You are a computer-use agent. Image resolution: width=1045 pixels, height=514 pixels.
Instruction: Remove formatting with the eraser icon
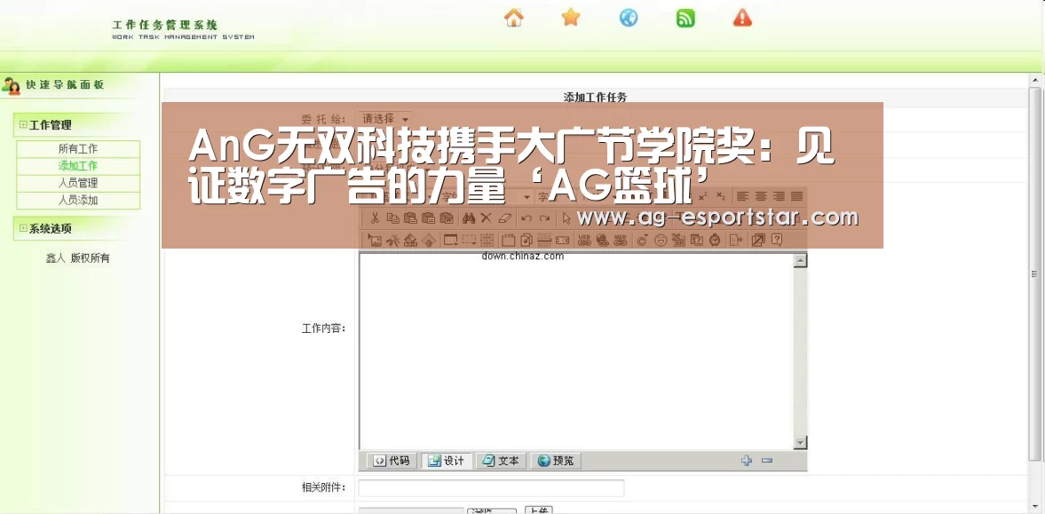(505, 218)
